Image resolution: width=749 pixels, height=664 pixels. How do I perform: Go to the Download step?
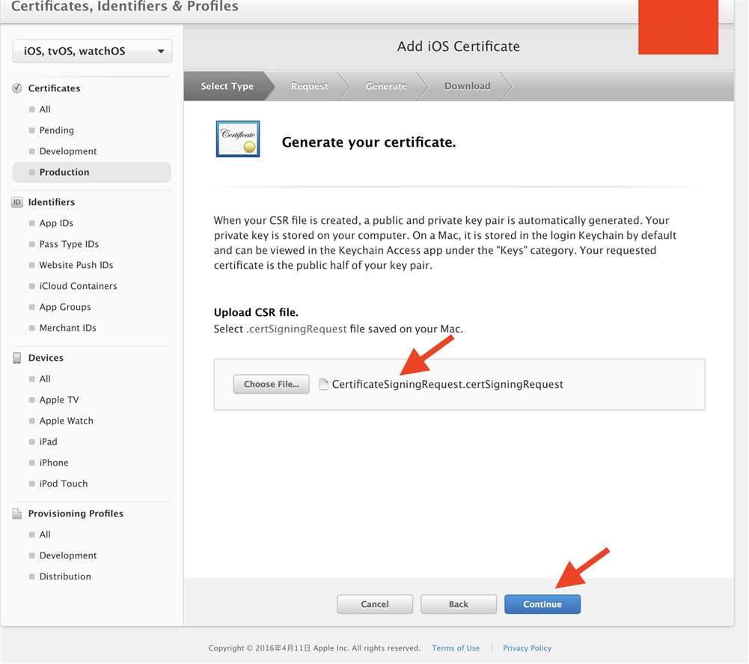(x=467, y=86)
